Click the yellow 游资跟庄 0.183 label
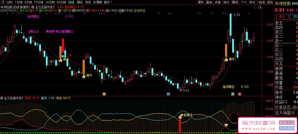The width and height of the screenshot is (298, 134). tap(236, 87)
